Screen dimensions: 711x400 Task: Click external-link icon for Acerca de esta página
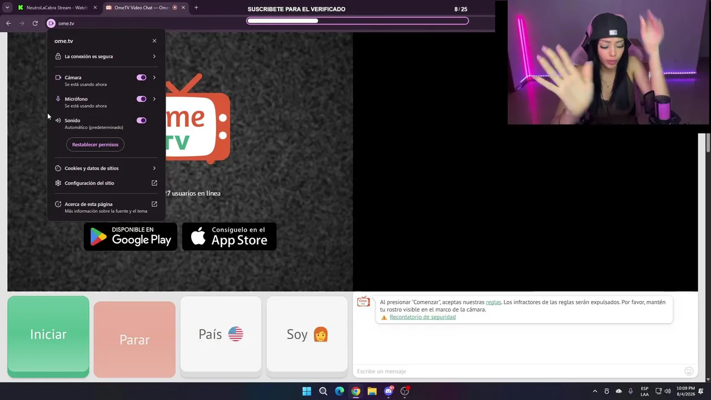pyautogui.click(x=154, y=204)
